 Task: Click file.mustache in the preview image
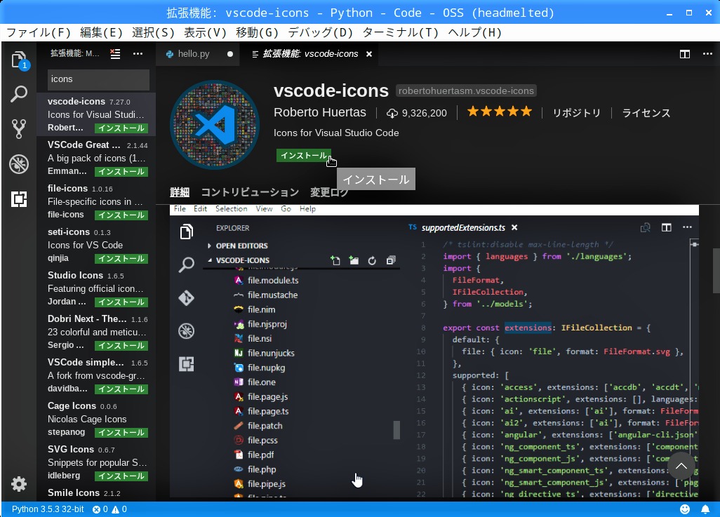272,295
